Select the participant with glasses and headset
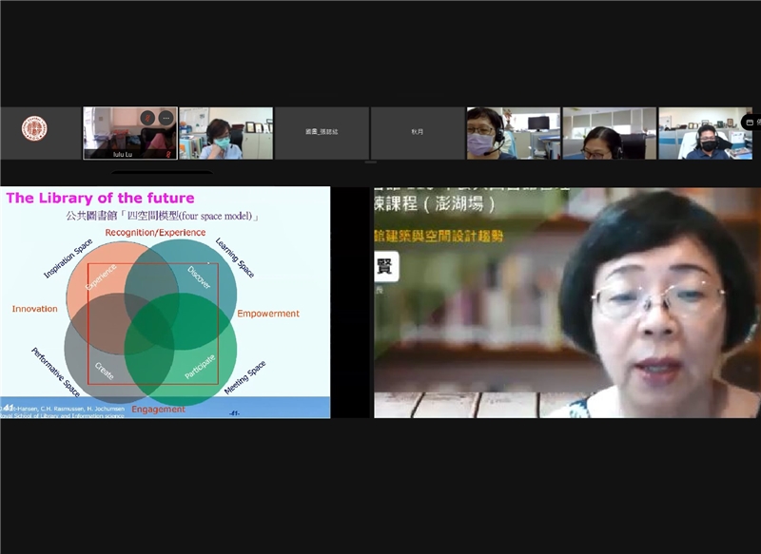Image resolution: width=761 pixels, height=554 pixels. coord(608,133)
